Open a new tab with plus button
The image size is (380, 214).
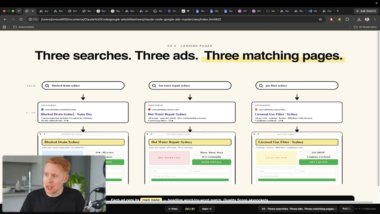[x=338, y=11]
